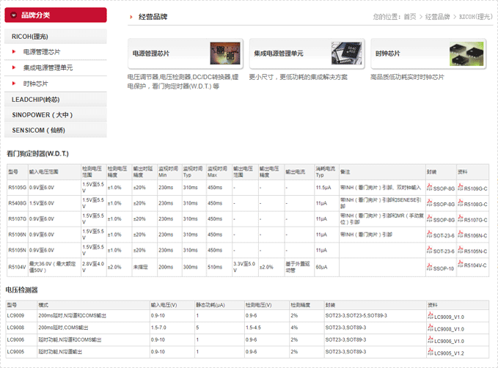Click the R5104V model cell

click(x=17, y=267)
